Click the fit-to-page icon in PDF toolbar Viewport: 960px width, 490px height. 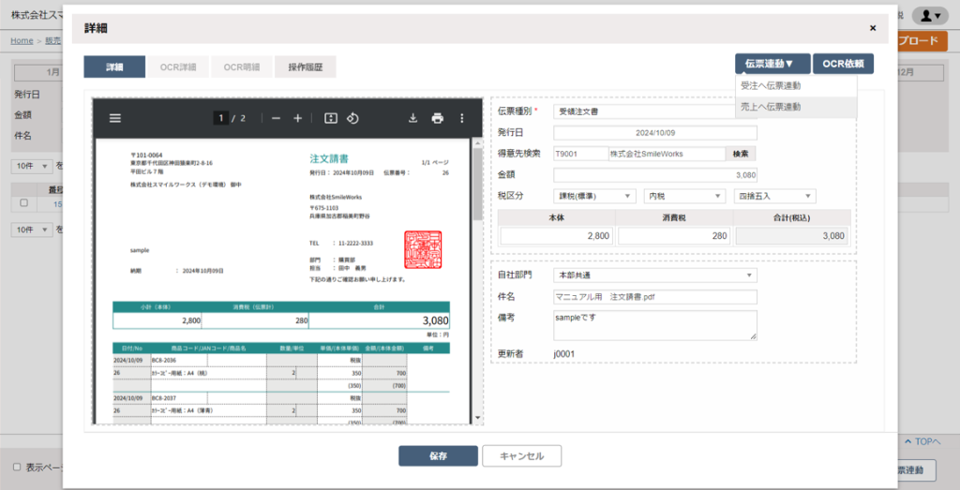click(331, 118)
